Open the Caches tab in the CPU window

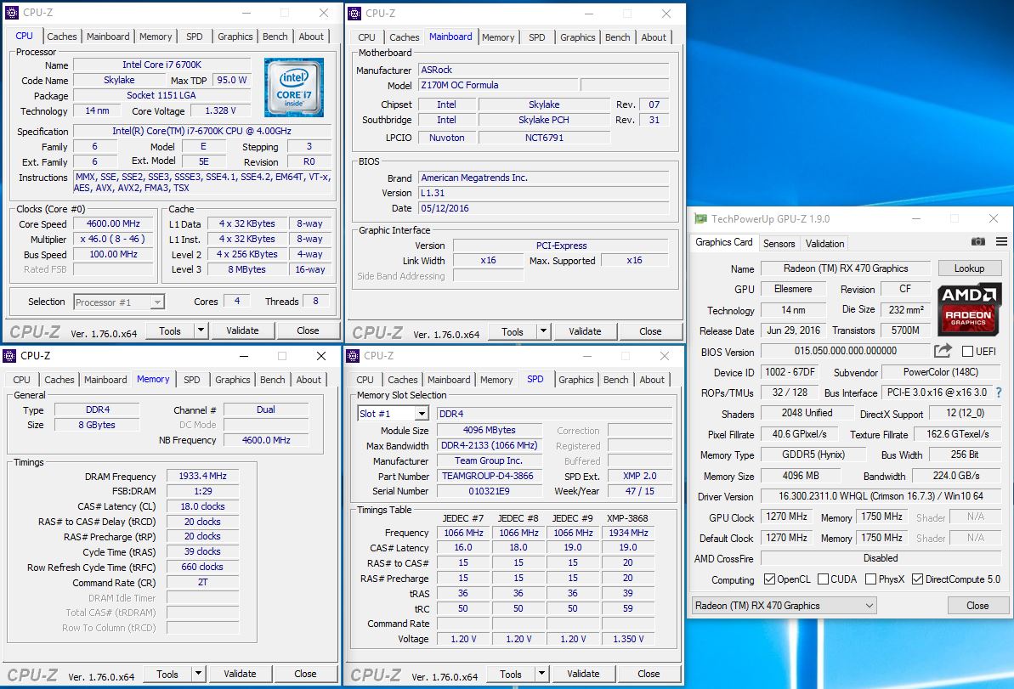click(x=62, y=37)
